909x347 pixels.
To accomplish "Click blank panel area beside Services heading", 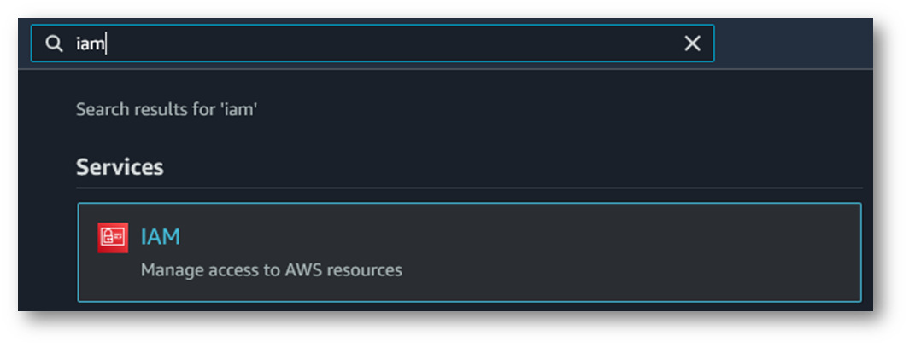I will pos(513,167).
